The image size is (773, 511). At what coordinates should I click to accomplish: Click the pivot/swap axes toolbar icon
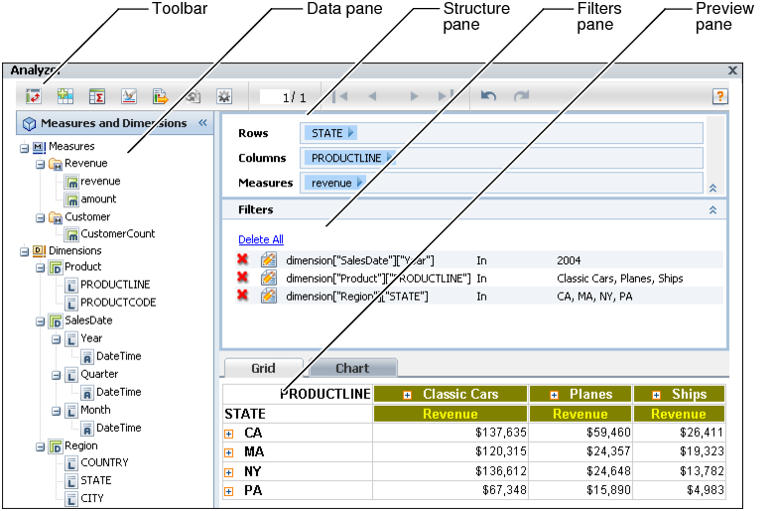pyautogui.click(x=34, y=96)
